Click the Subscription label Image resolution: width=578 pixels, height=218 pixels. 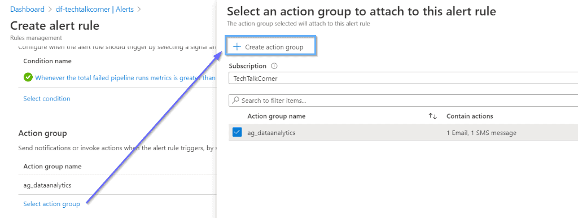247,66
